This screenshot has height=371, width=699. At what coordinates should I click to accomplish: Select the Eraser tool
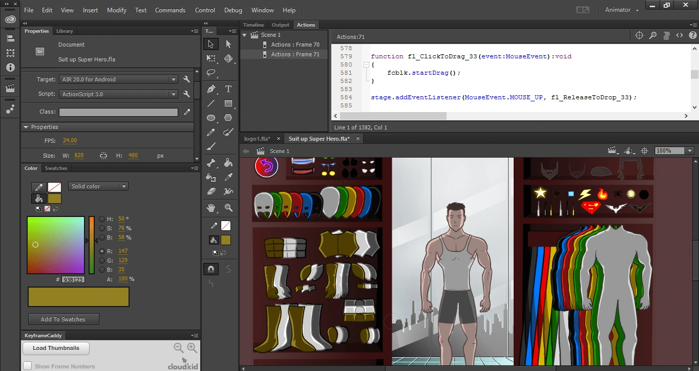[211, 191]
